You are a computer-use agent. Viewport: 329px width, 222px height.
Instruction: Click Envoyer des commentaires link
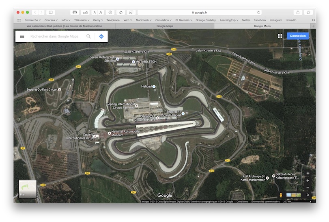(x=265, y=202)
